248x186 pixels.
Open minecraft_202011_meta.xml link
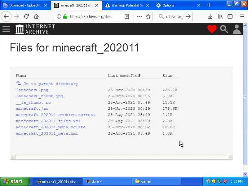pyautogui.click(x=47, y=133)
